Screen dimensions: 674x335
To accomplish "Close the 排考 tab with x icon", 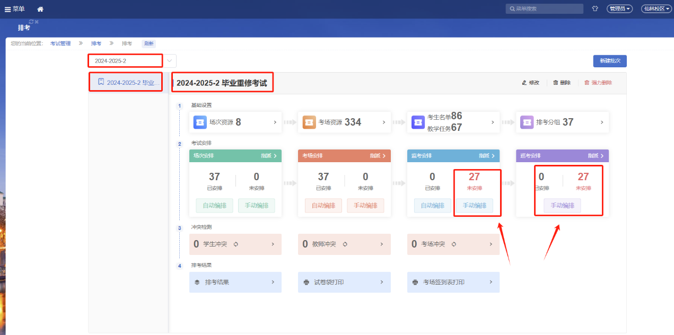I will tap(37, 22).
